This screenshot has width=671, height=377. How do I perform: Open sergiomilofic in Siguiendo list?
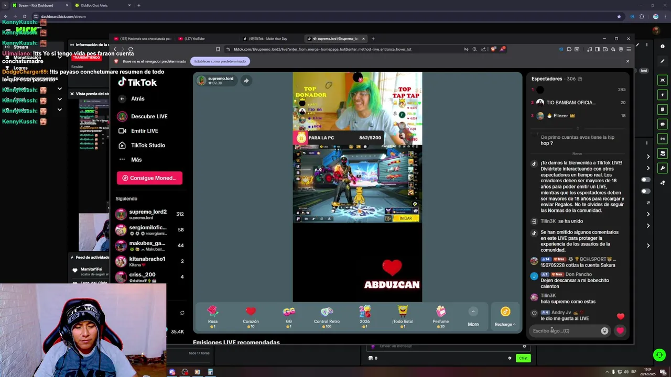coord(149,230)
